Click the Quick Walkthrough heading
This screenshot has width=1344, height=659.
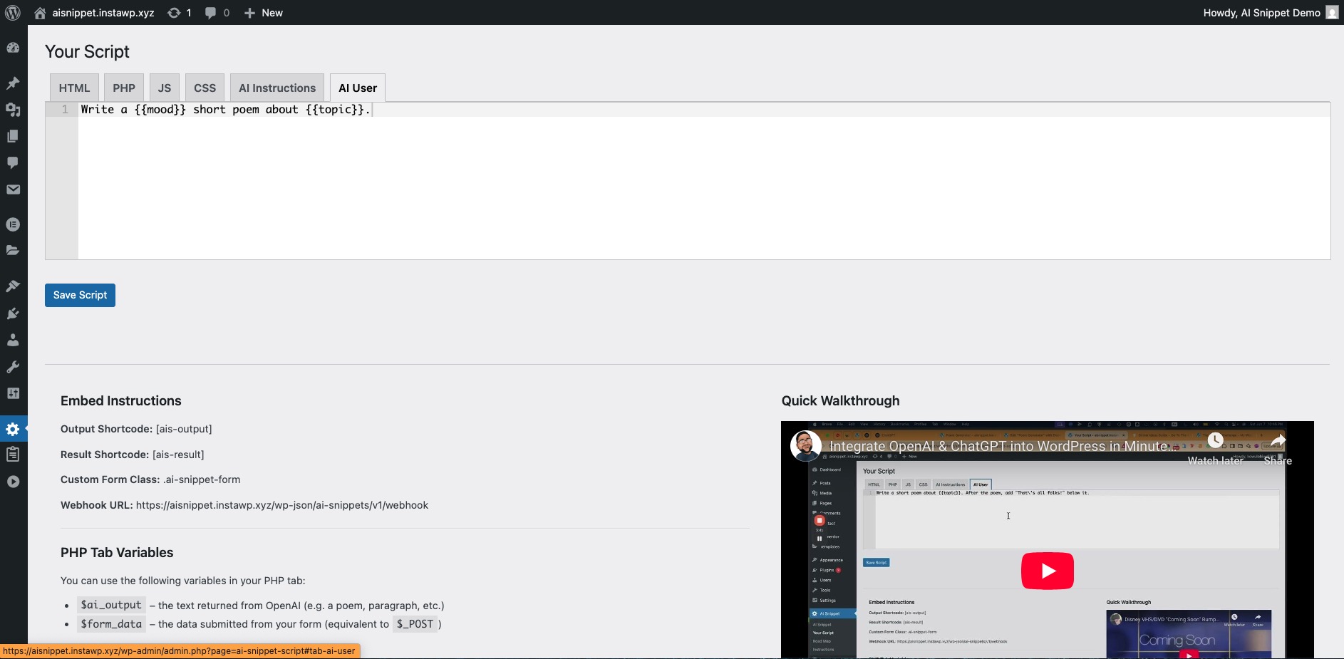point(840,400)
